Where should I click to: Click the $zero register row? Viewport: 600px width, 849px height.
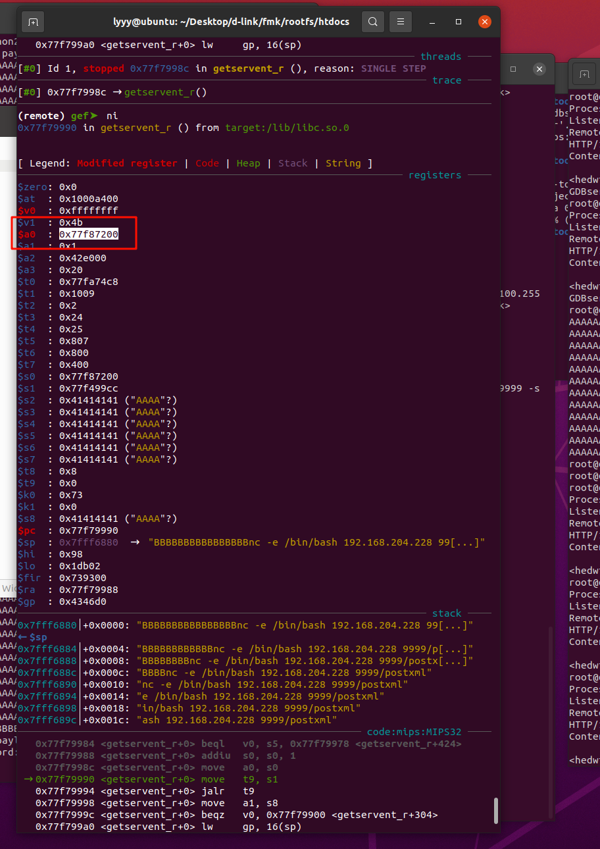point(47,187)
